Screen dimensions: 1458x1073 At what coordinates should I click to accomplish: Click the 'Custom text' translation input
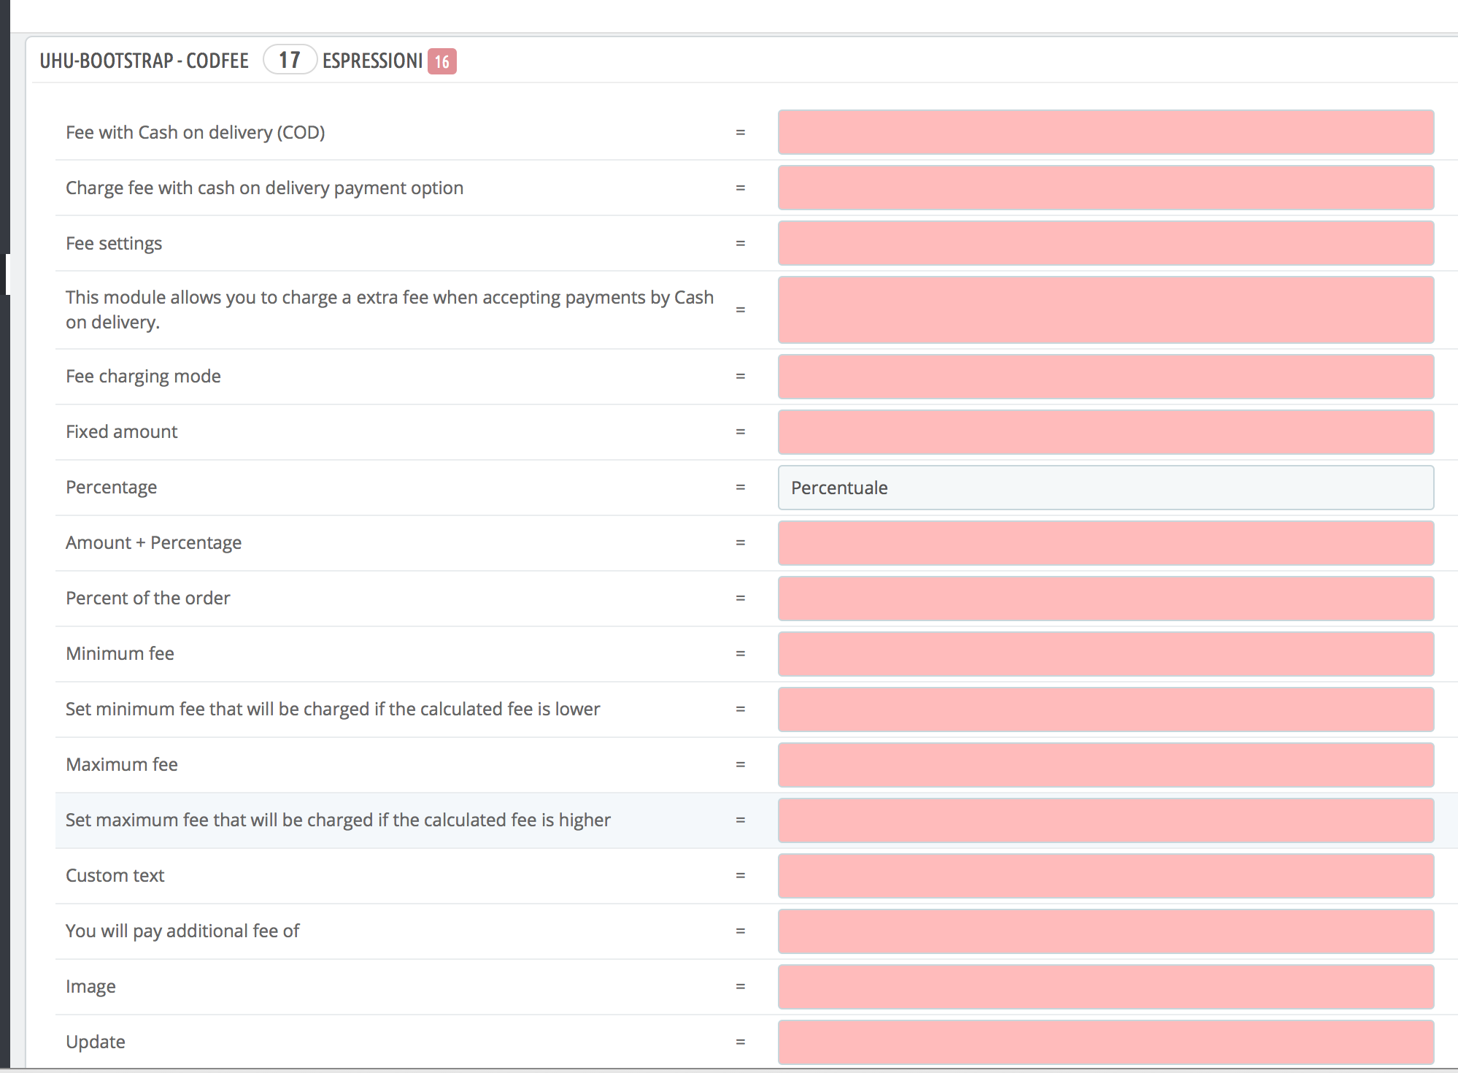click(1105, 876)
